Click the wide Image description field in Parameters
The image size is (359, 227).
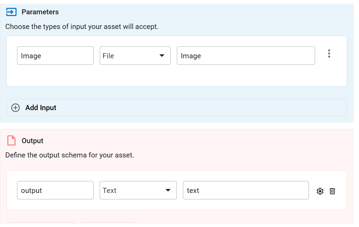[246, 56]
